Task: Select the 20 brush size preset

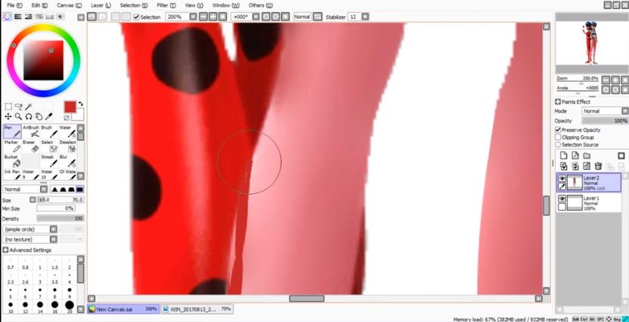Action: point(70,307)
